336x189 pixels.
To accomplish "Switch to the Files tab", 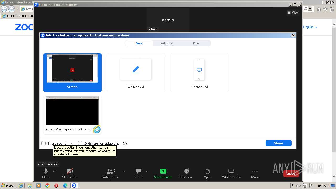I will point(196,43).
